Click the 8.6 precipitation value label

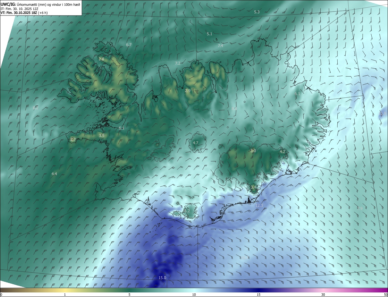tap(234, 108)
